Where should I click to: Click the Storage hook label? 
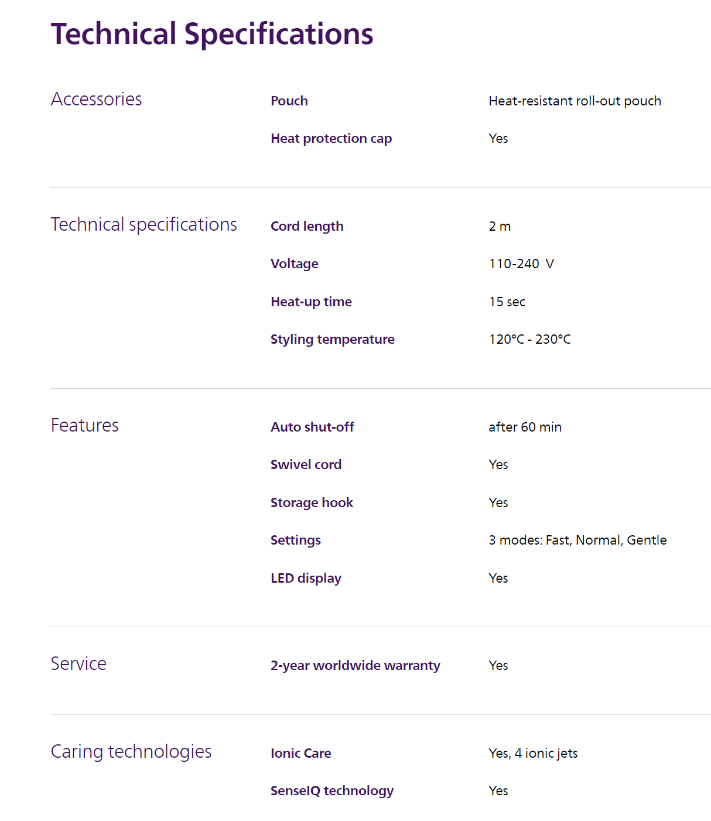[x=312, y=502]
